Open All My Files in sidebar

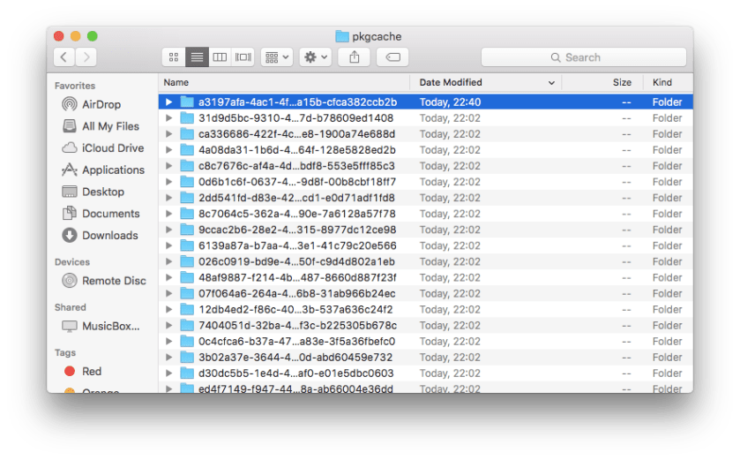click(101, 126)
